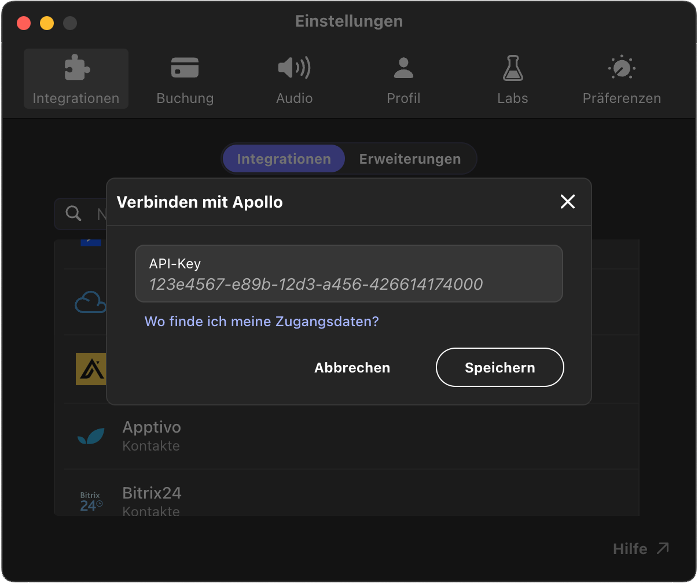Open the Profil person tab
This screenshot has width=698, height=583.
(403, 79)
